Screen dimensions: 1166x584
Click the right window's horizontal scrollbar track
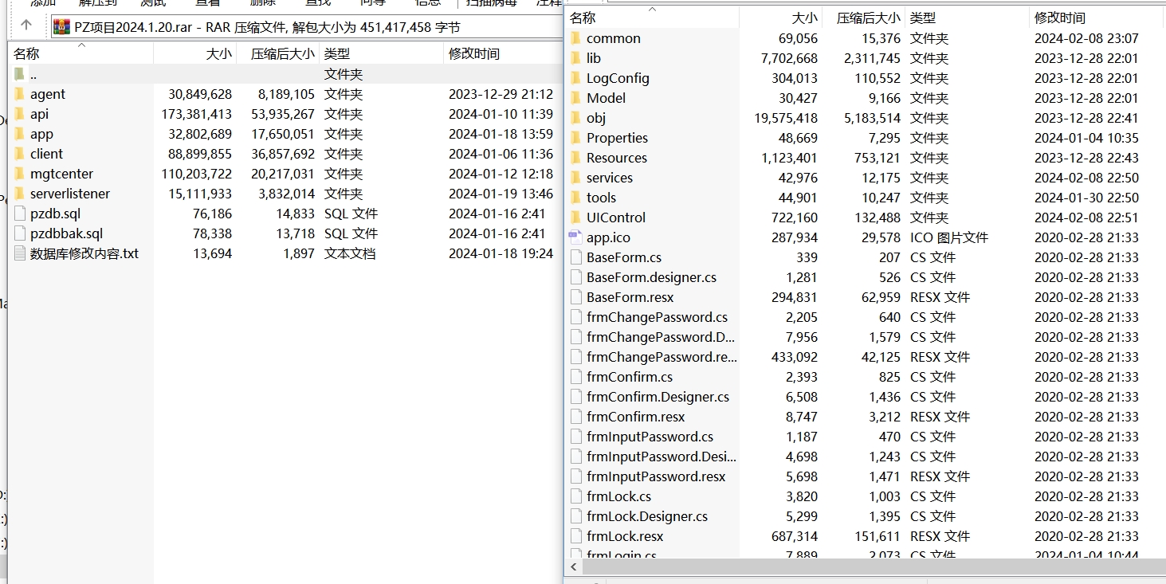click(x=873, y=566)
